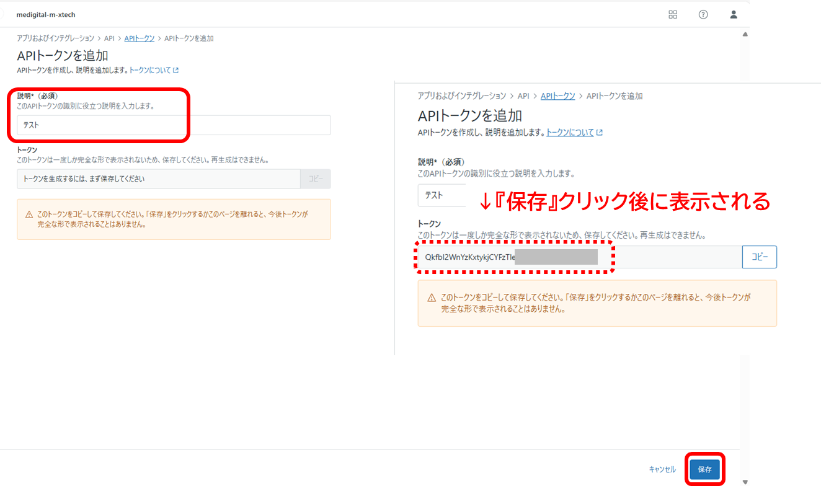
Task: Open APIトークン breadcrumb link in the inset panel
Action: click(x=557, y=96)
